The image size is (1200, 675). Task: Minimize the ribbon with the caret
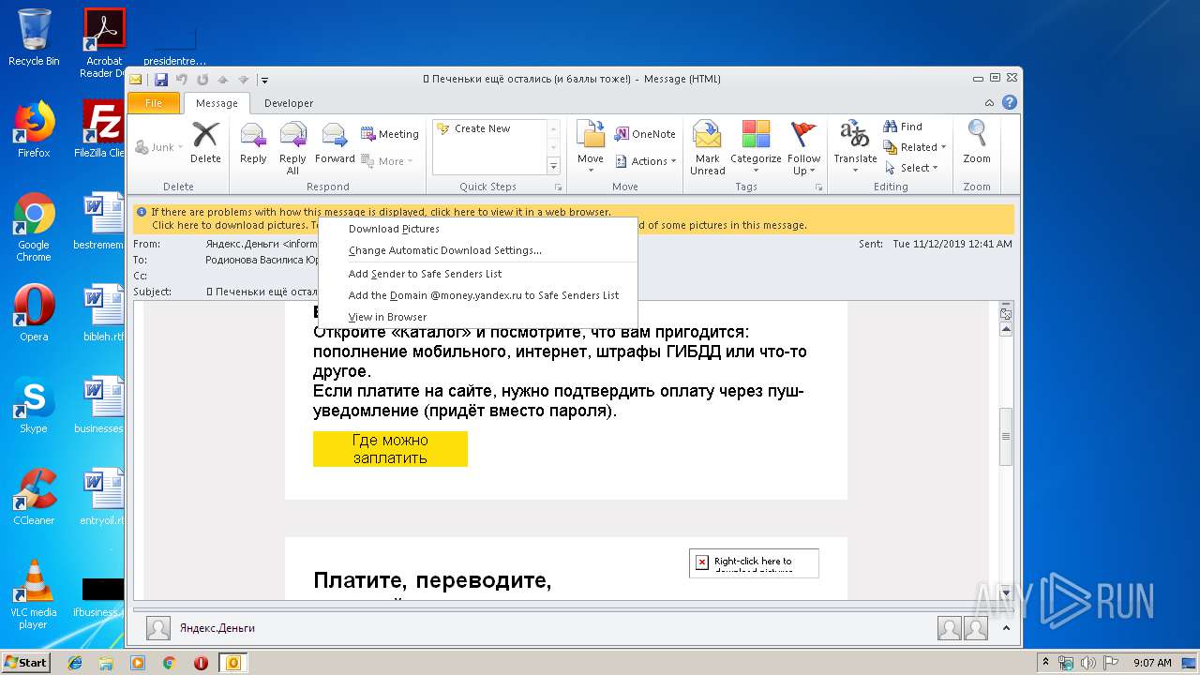990,103
